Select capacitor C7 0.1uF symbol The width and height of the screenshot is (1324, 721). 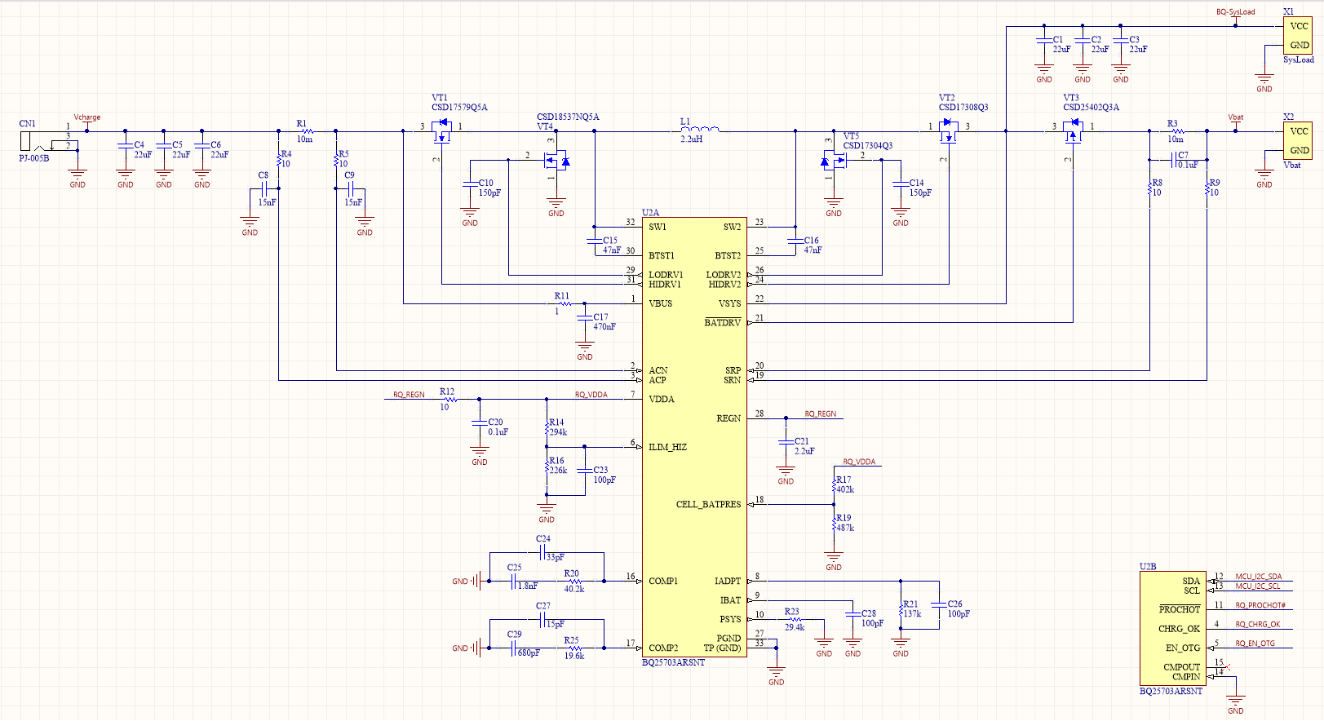(x=1174, y=160)
